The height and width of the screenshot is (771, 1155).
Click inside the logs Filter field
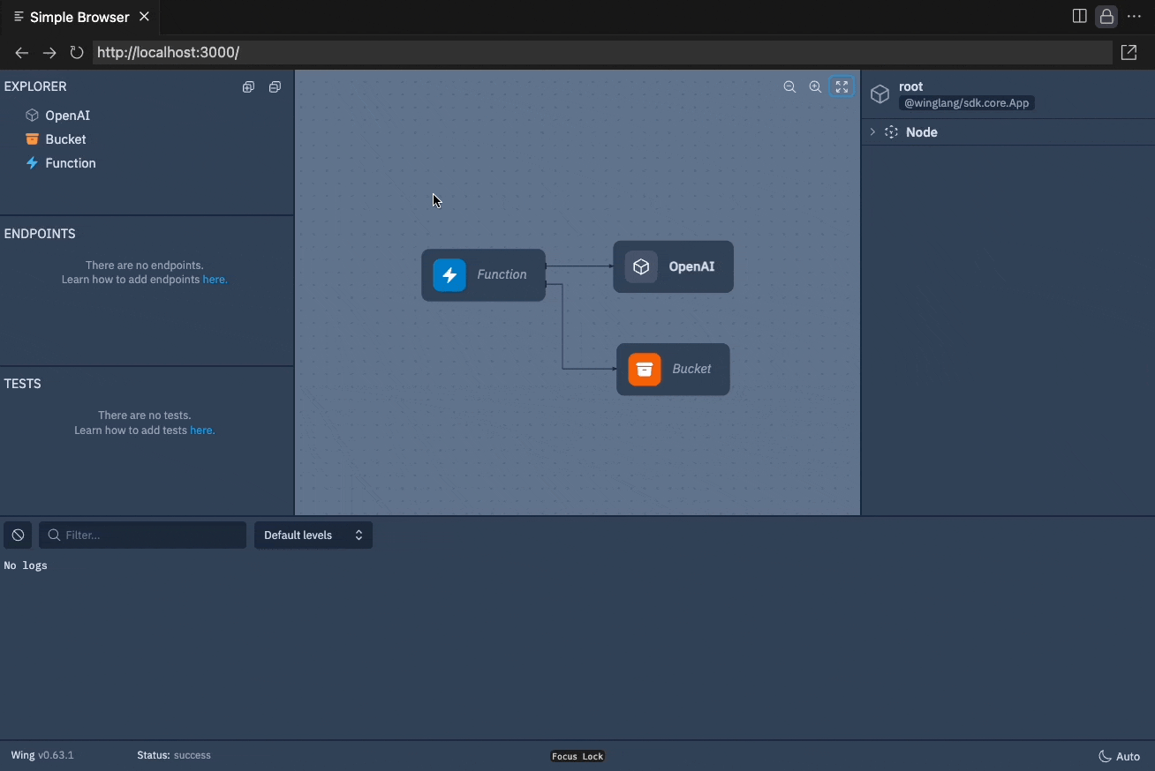[x=141, y=535]
